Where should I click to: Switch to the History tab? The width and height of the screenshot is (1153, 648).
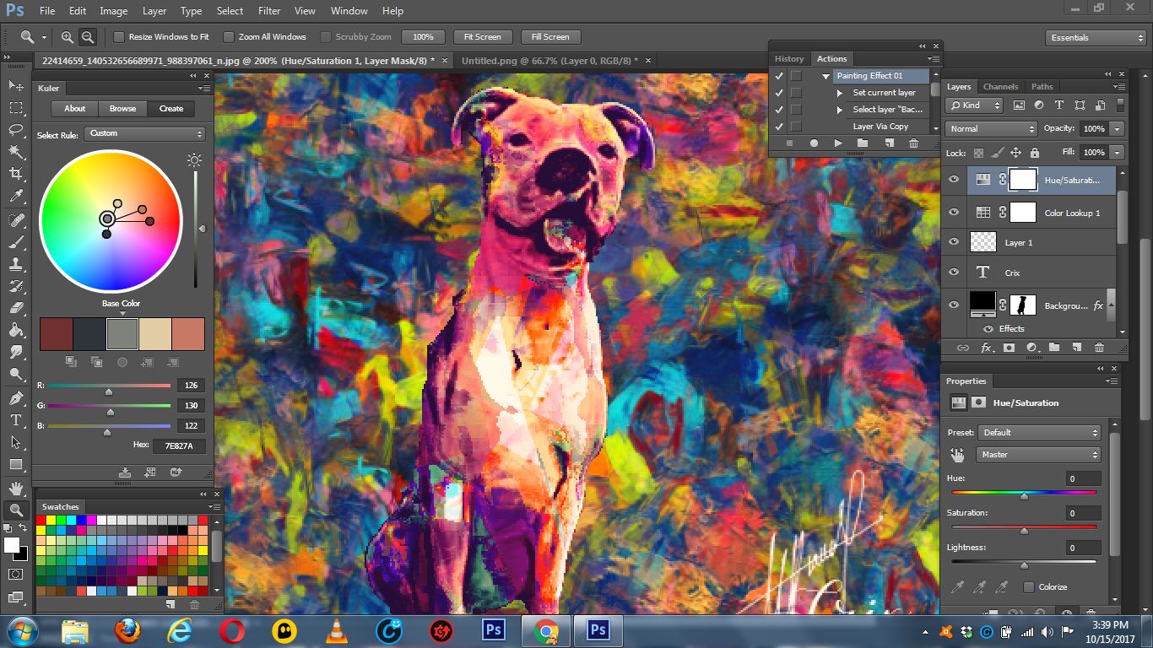(x=789, y=59)
